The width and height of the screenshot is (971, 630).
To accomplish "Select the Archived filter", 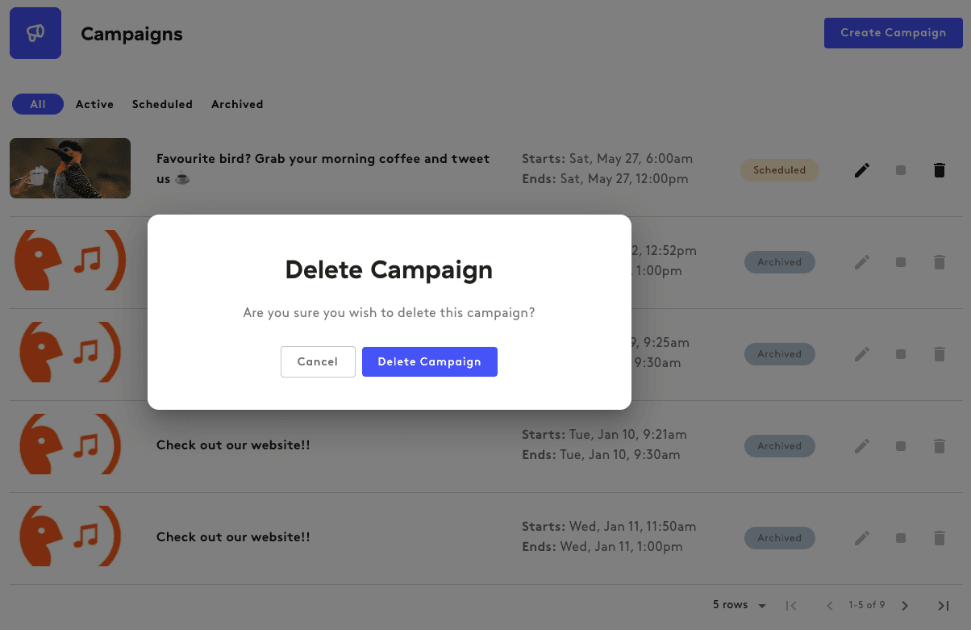I will point(237,104).
